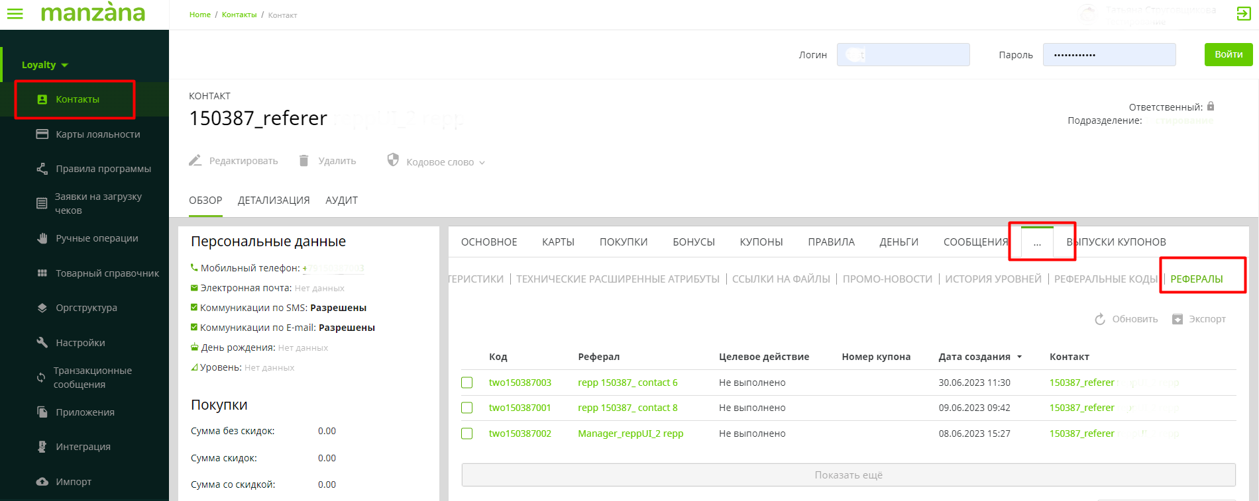The image size is (1259, 501).
Task: Open referral link repp 150387_ contact 6
Action: (627, 383)
